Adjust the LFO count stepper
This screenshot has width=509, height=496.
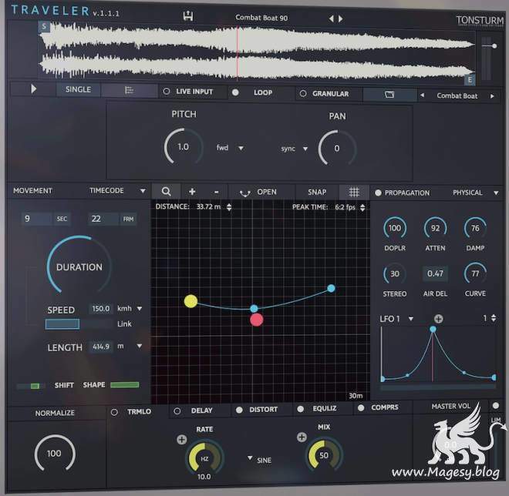click(494, 318)
